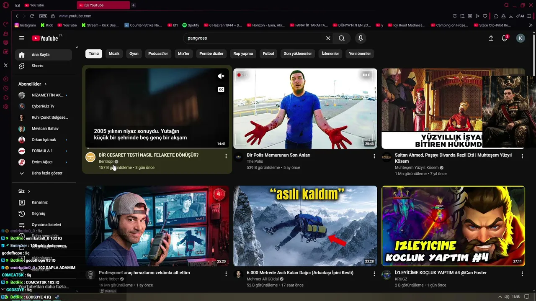The width and height of the screenshot is (536, 301).
Task: Expand the Abonelikler section chevron
Action: (x=46, y=84)
